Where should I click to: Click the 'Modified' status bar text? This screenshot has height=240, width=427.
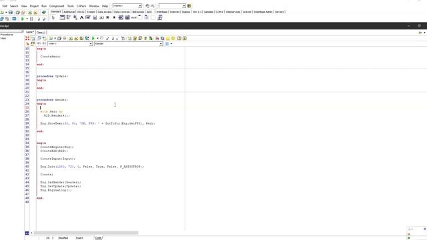pos(63,238)
